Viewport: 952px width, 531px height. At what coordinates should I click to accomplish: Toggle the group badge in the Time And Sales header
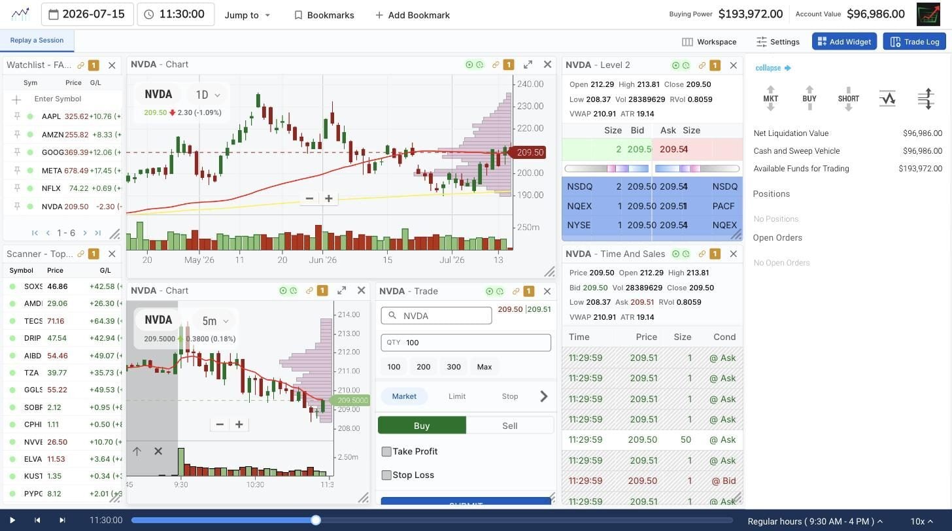(x=715, y=254)
